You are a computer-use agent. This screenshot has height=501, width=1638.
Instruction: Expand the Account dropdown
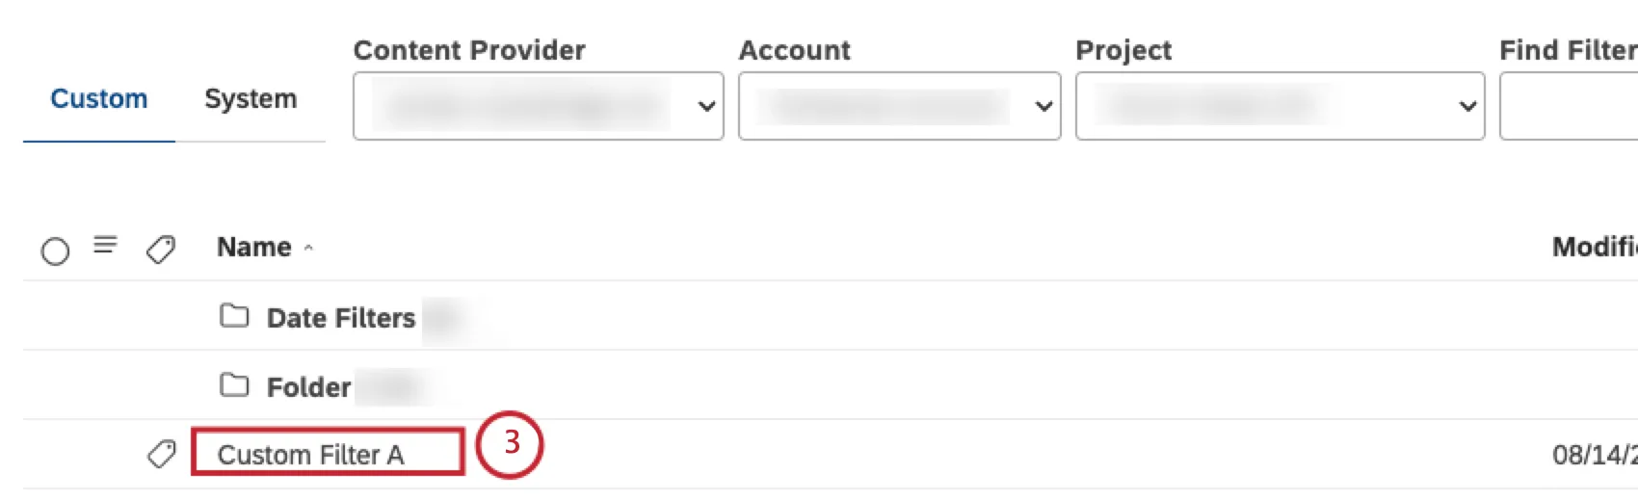point(899,106)
